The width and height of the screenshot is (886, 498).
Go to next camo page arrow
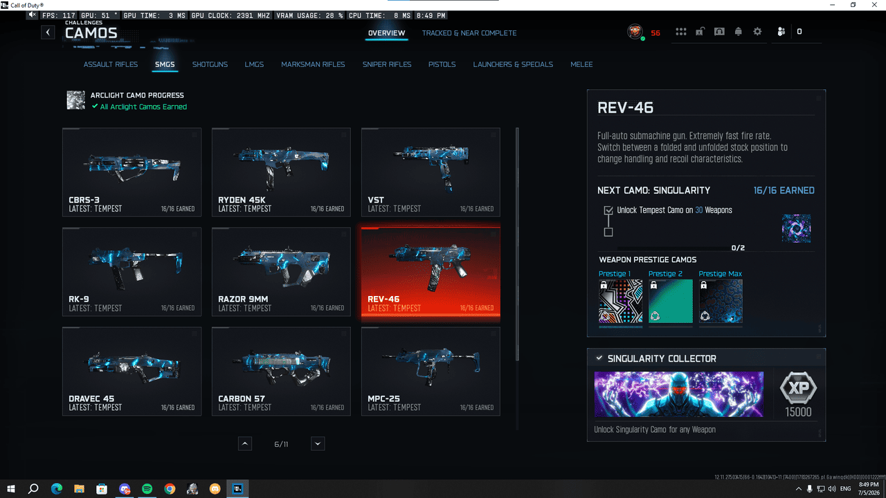coord(318,444)
